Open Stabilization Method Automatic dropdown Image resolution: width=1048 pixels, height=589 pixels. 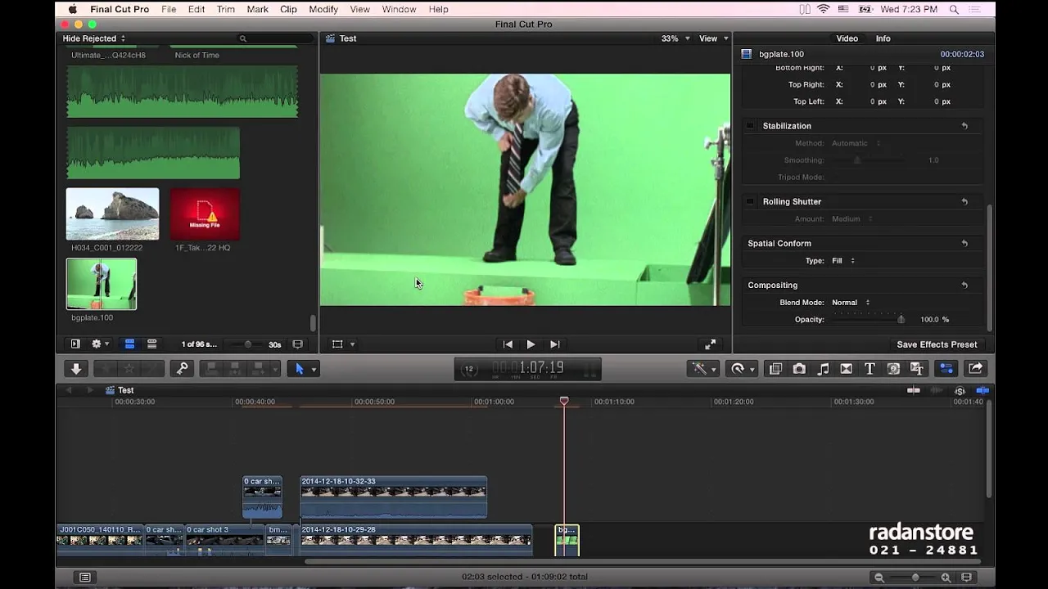click(x=856, y=143)
